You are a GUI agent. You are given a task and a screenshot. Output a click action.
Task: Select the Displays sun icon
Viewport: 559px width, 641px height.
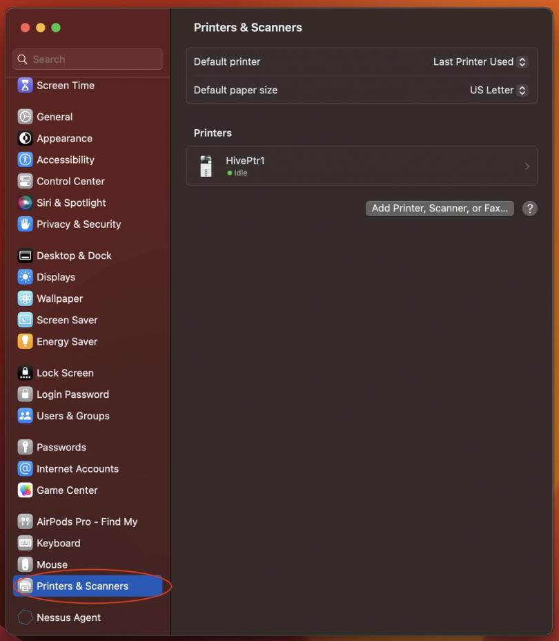[x=25, y=277]
